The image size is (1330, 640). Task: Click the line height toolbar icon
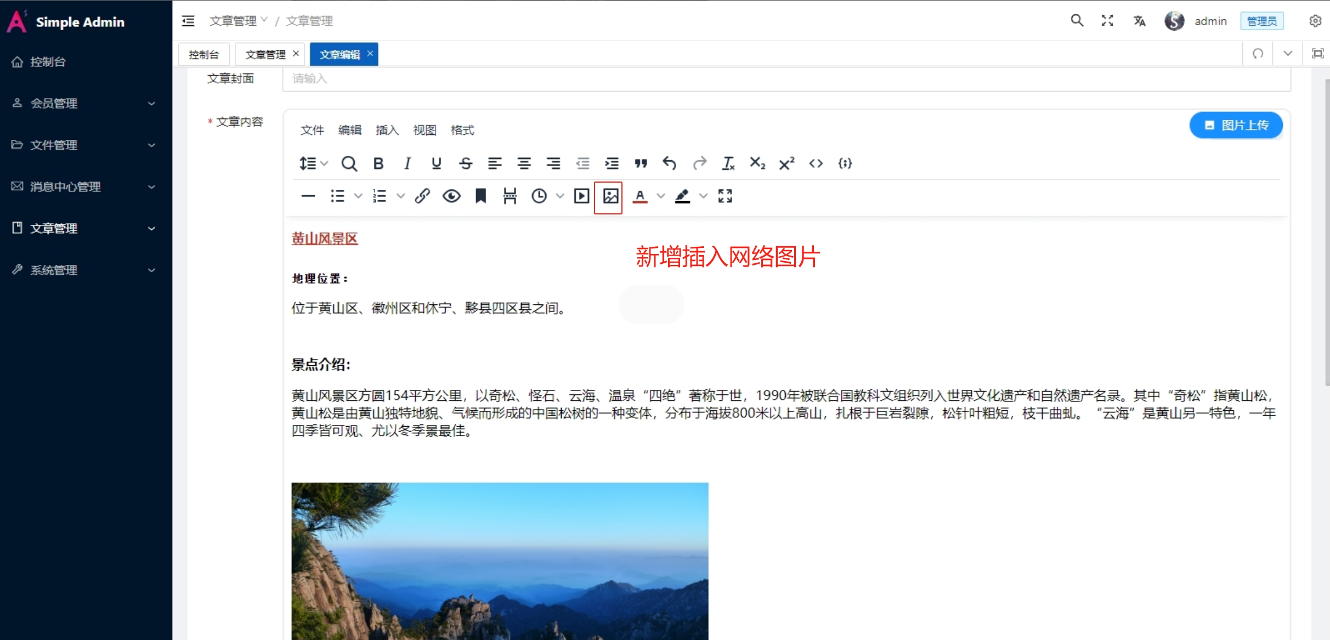(x=308, y=163)
